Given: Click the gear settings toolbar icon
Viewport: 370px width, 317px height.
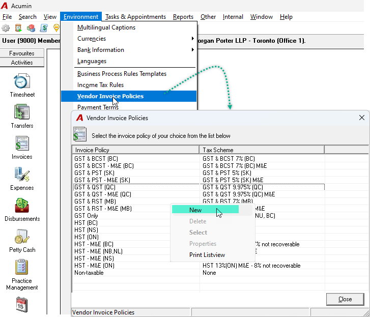Looking at the screenshot, I should point(6,28).
